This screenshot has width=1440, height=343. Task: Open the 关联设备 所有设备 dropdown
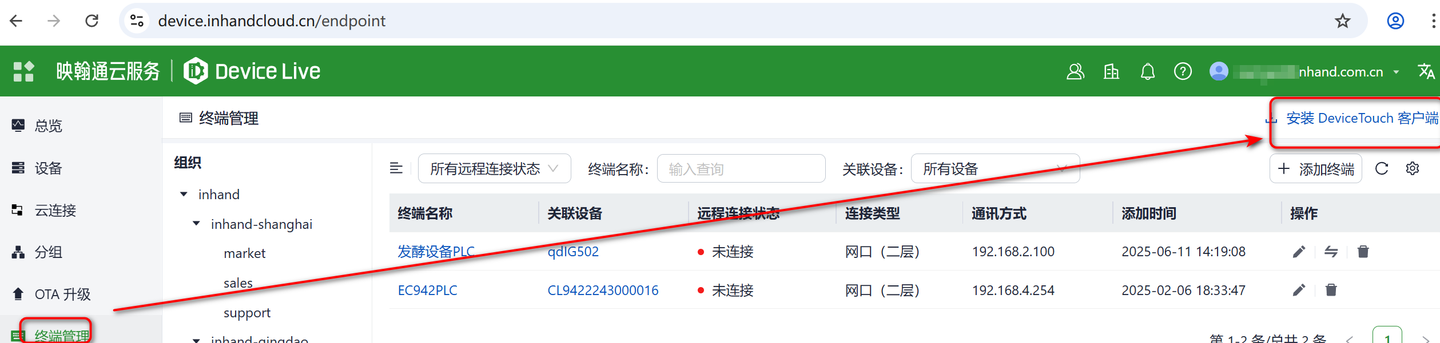coord(995,169)
